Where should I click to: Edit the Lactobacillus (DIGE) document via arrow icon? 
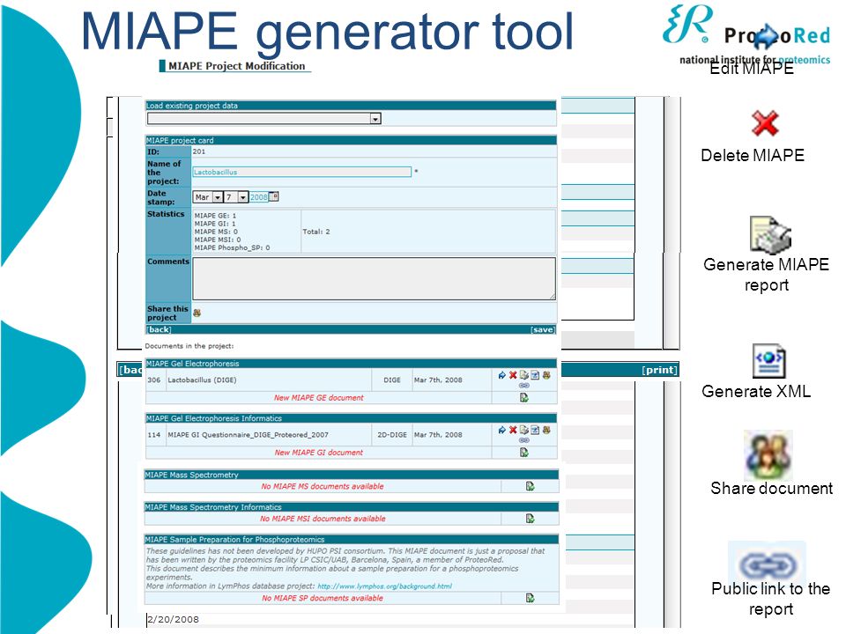coord(502,375)
